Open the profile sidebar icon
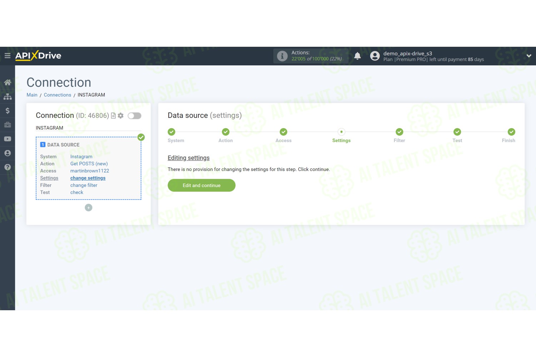The image size is (536, 357). tap(8, 153)
